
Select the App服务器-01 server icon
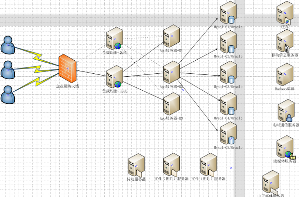(171, 36)
